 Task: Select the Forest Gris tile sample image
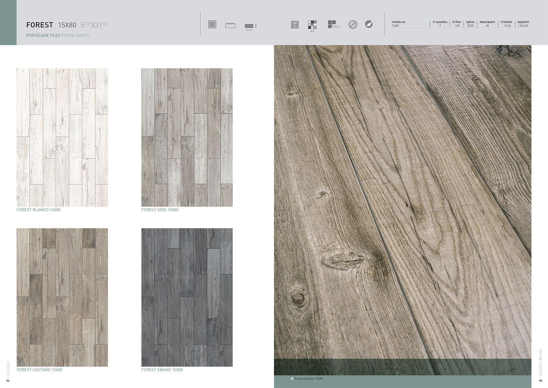[187, 137]
